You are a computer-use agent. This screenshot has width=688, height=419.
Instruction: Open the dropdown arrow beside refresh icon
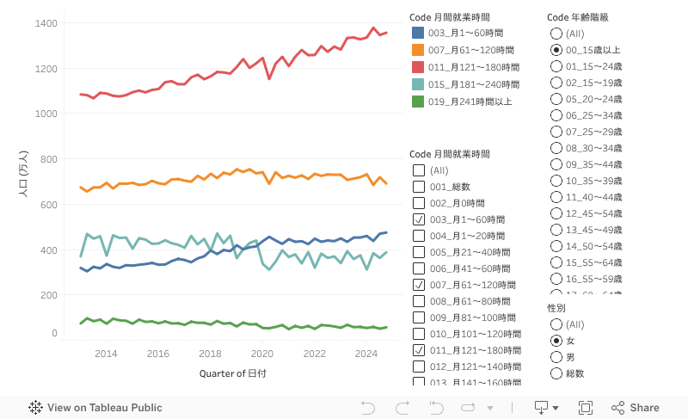click(490, 408)
